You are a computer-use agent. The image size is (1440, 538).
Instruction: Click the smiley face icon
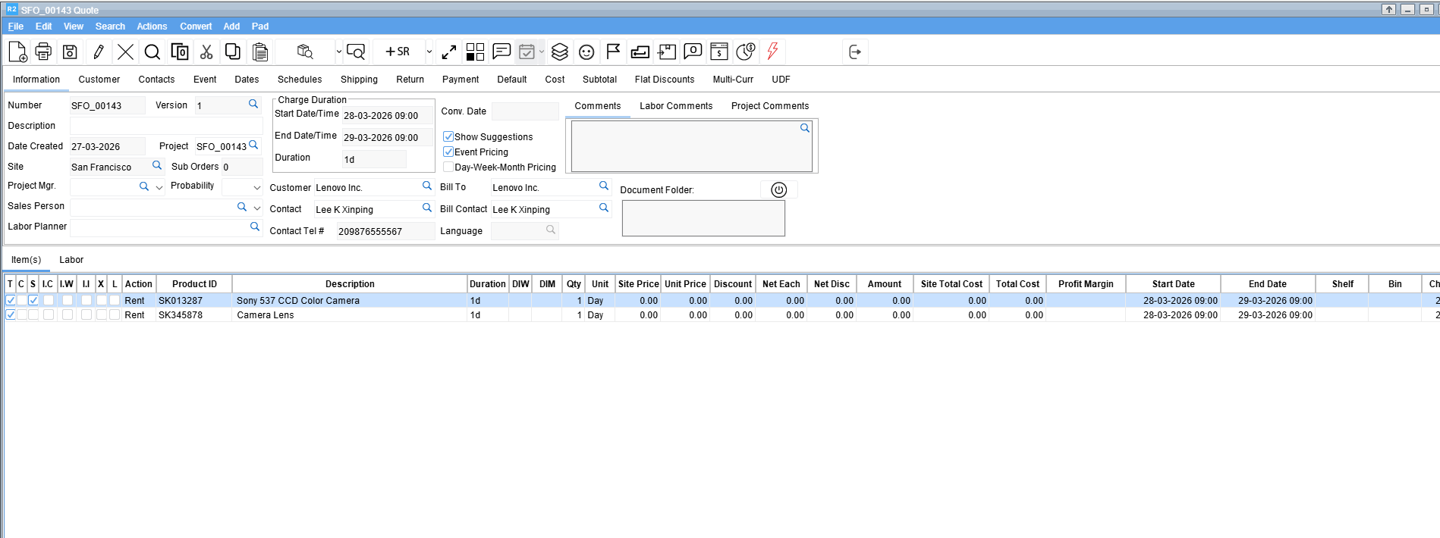(586, 52)
